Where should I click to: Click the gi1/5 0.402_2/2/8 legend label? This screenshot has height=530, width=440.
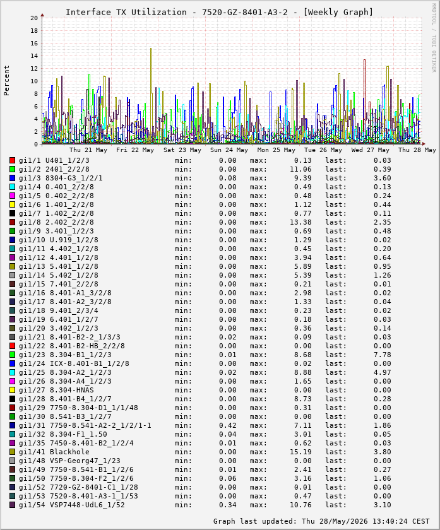point(56,196)
